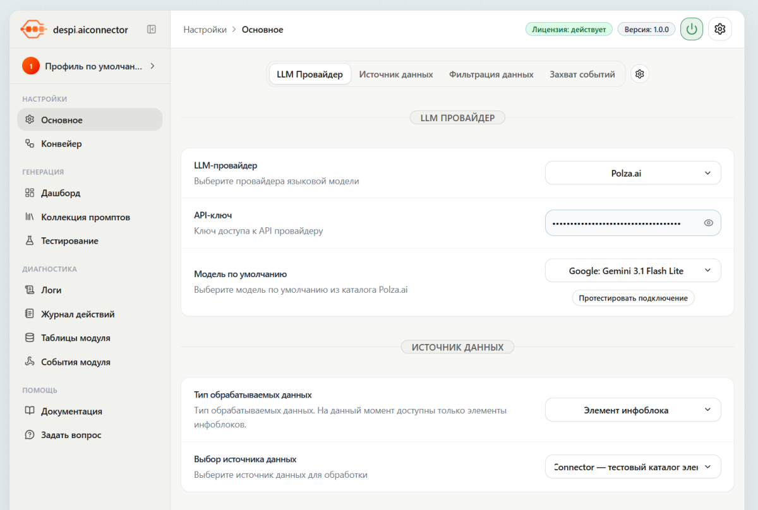Viewport: 758px width, 510px height.
Task: Click the События модуля webhook icon
Action: 29,362
